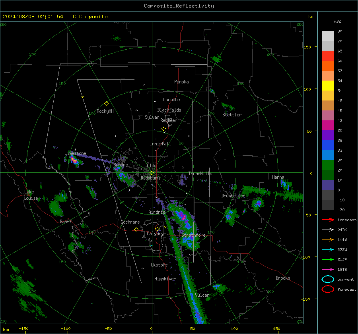
Task: Click the cyan 27ZW arrow icon
Action: [328, 250]
